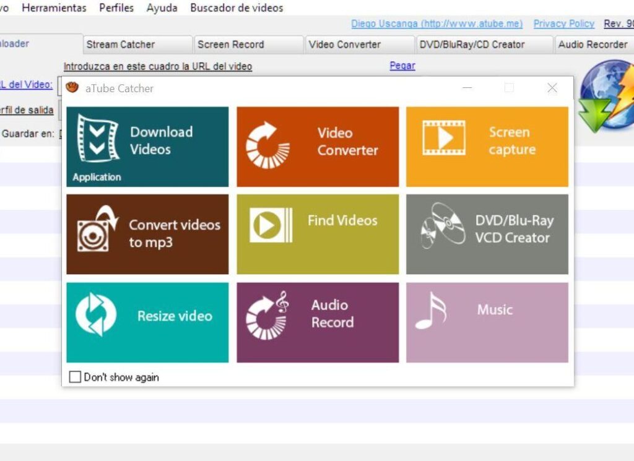Open the Ayuda menu
Viewport: 634px width, 461px height.
point(162,7)
